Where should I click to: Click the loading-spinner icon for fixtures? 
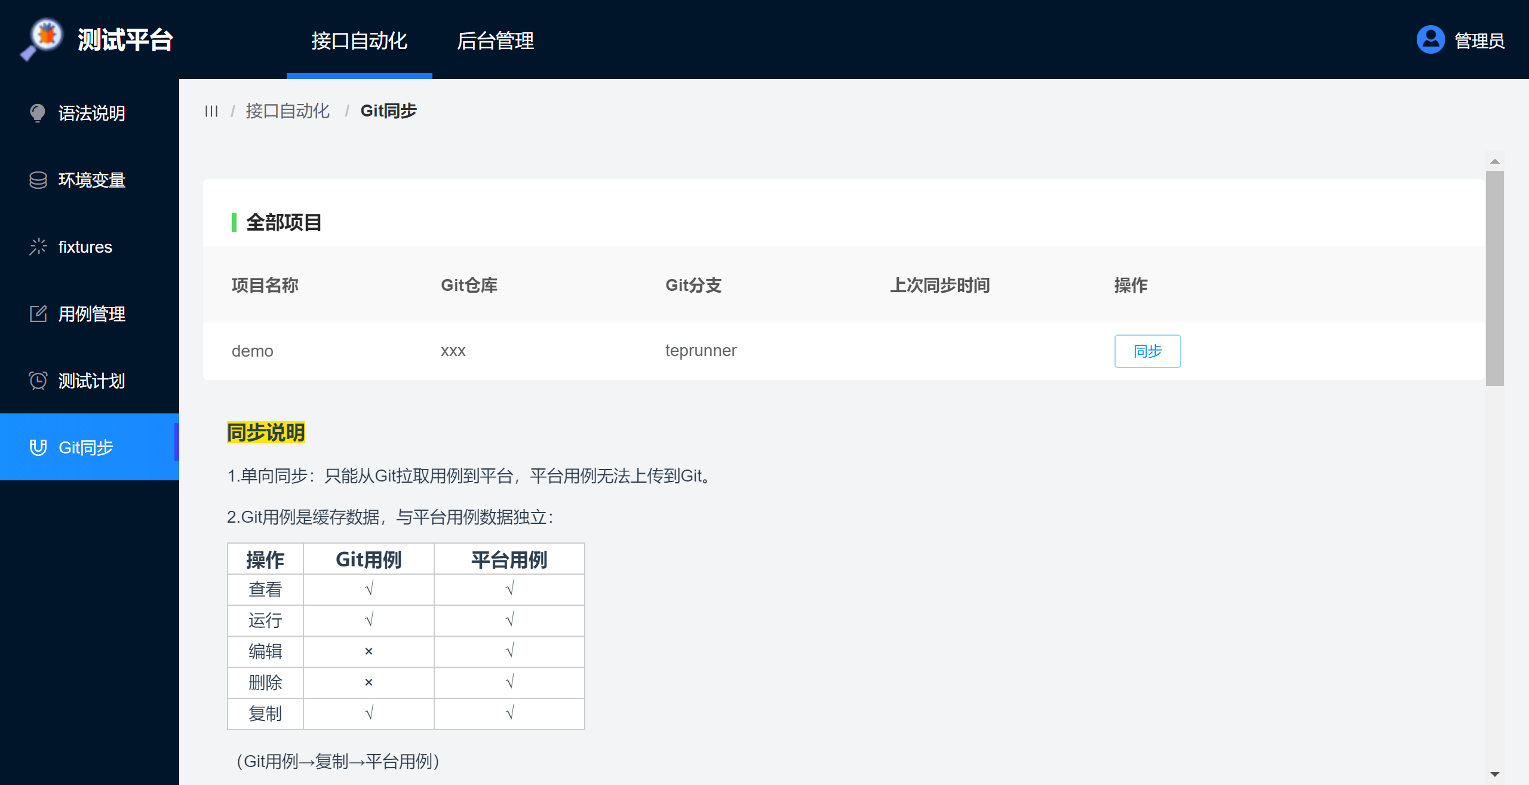38,247
